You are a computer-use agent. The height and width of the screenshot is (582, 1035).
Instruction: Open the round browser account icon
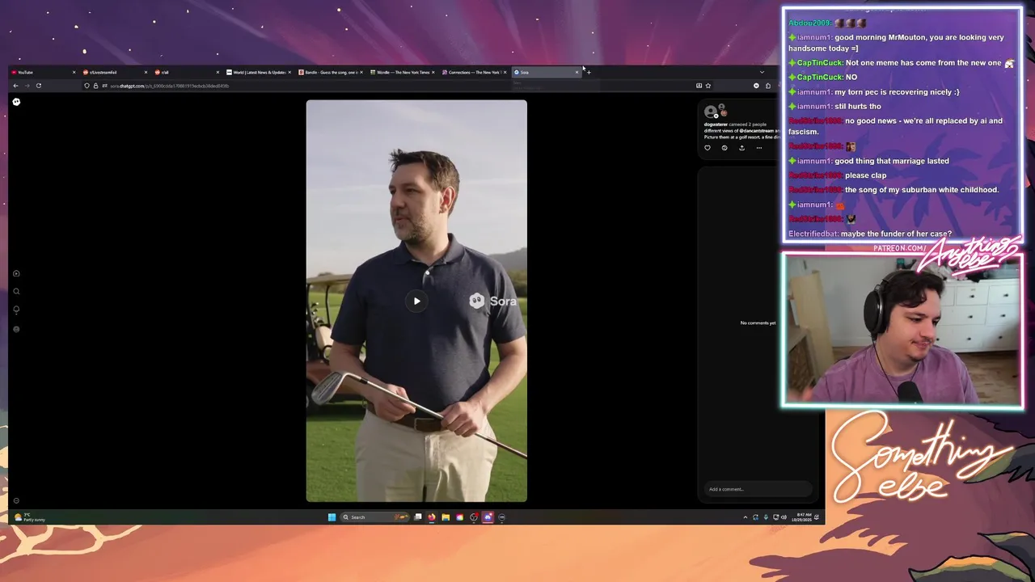(757, 86)
